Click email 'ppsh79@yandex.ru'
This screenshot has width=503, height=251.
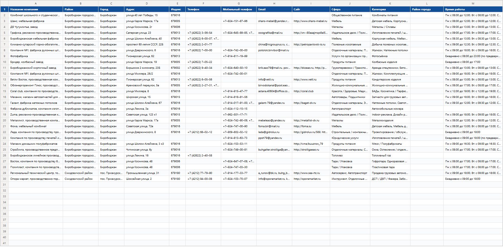click(x=274, y=138)
